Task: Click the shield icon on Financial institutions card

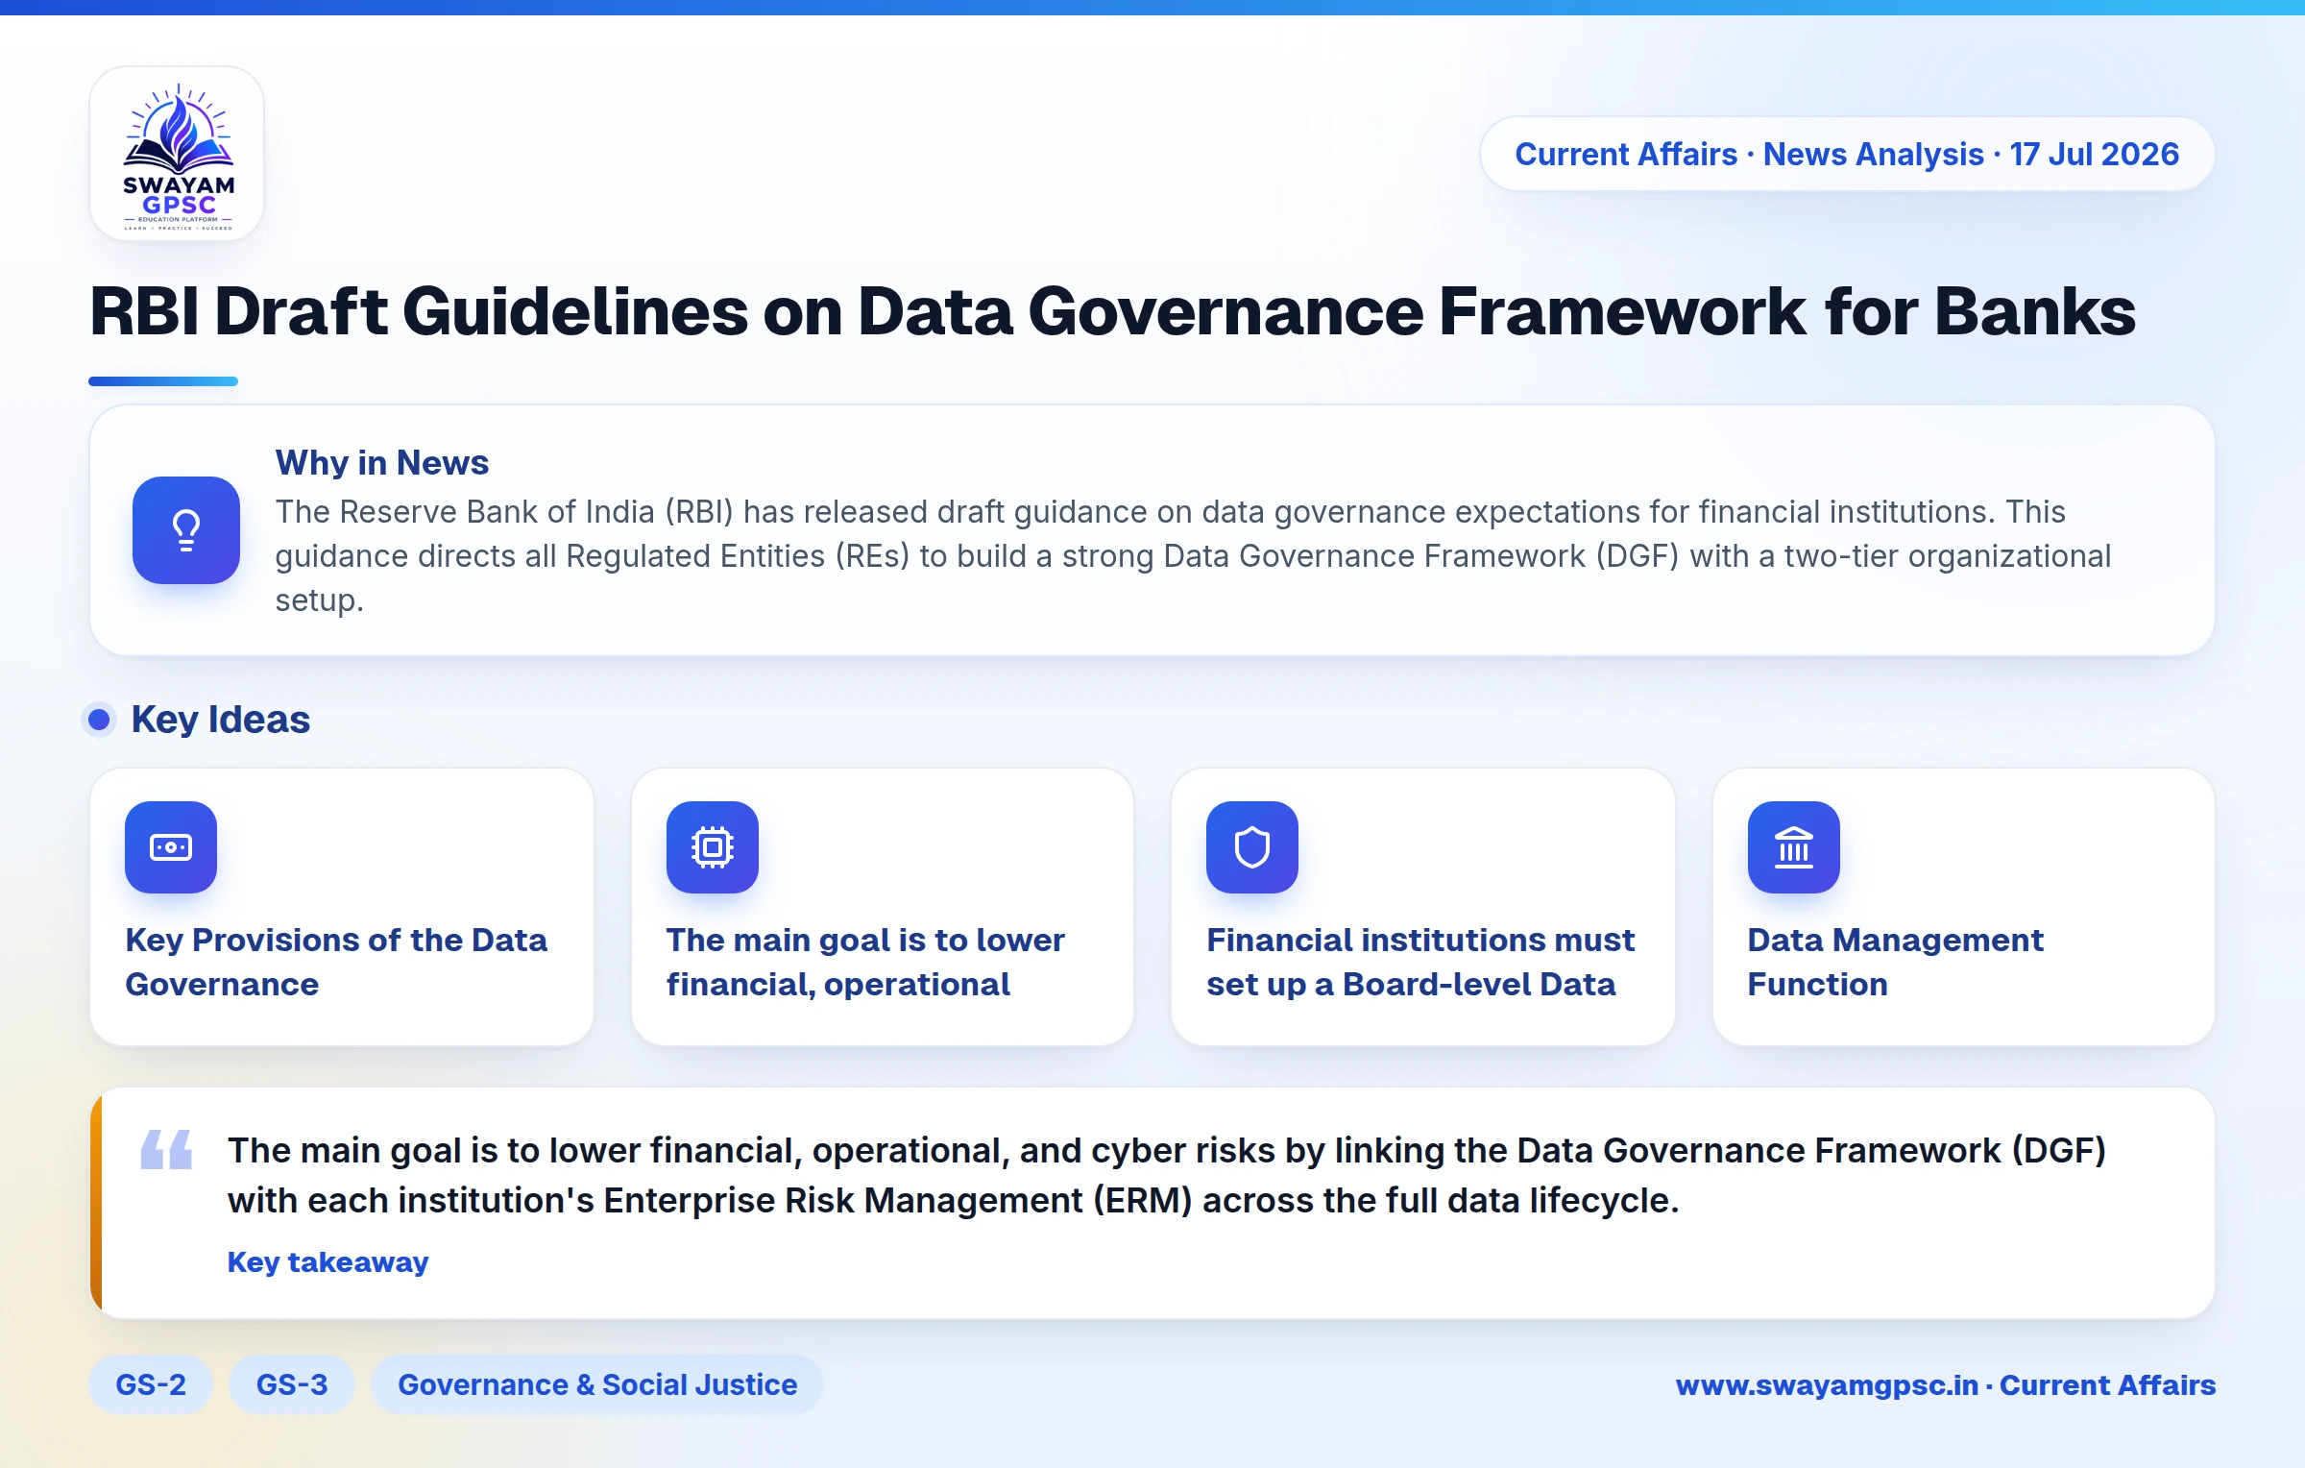Action: [1252, 847]
